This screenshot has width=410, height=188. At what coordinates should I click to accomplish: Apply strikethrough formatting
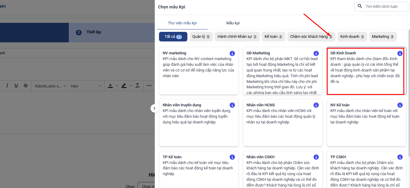coord(25,86)
